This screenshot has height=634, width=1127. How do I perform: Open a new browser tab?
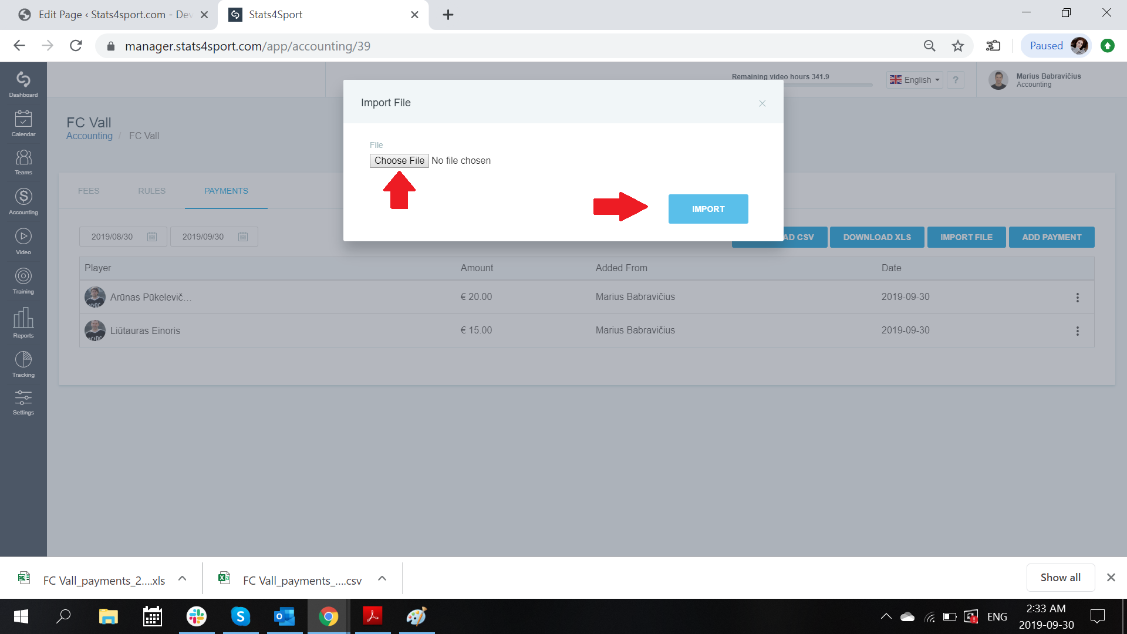pyautogui.click(x=448, y=15)
